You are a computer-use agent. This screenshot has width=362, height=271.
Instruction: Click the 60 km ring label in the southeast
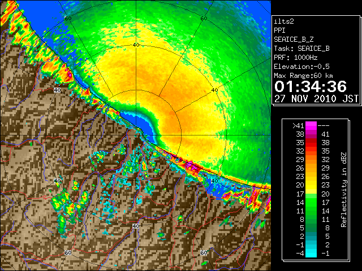[x=204, y=252]
